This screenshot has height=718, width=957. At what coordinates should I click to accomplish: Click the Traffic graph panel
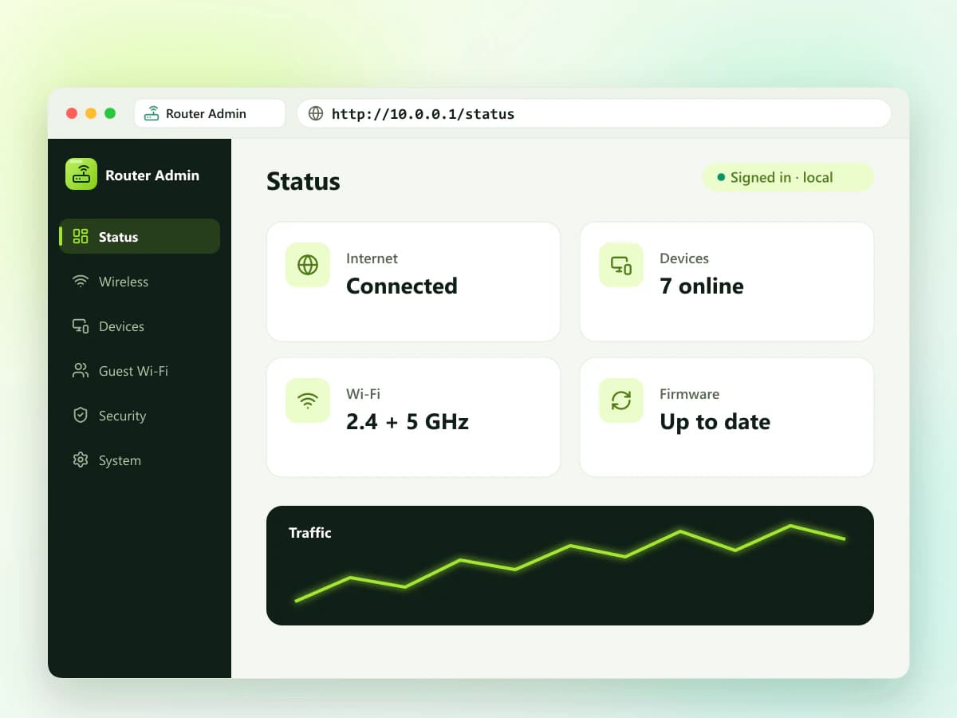(570, 565)
